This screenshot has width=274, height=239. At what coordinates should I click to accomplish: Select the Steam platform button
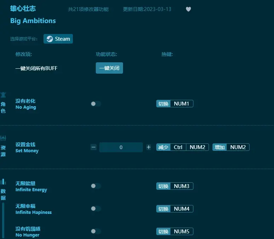pyautogui.click(x=58, y=39)
